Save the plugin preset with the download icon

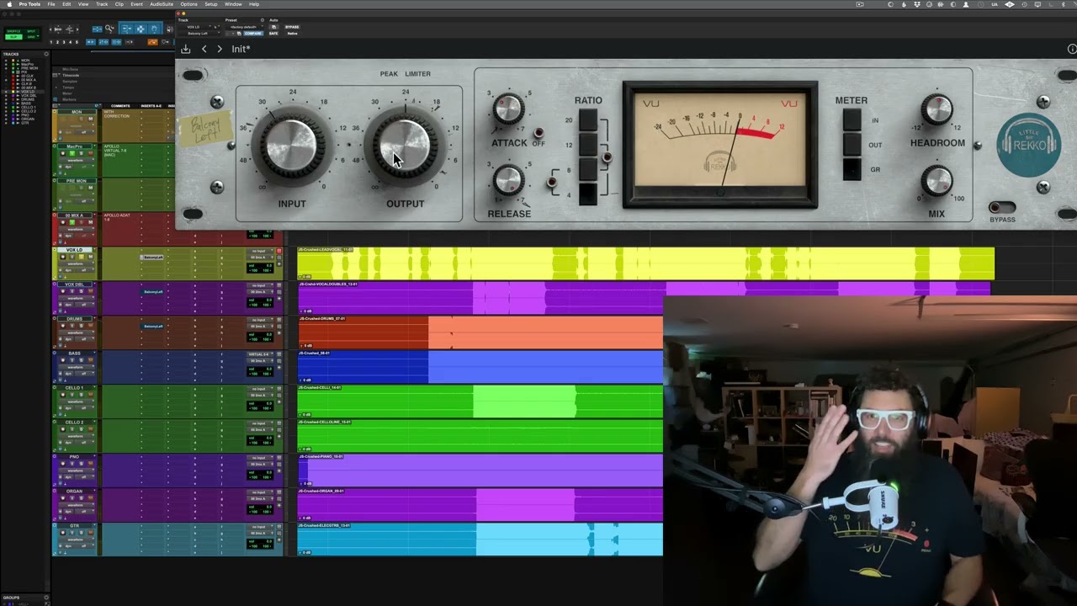[185, 49]
